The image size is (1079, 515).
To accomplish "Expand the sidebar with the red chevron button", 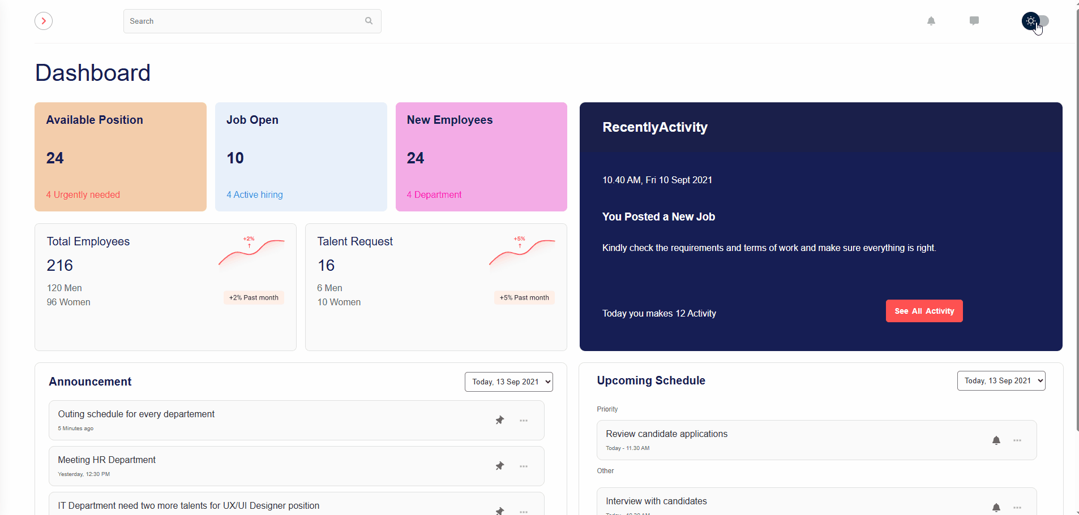I will [x=44, y=21].
